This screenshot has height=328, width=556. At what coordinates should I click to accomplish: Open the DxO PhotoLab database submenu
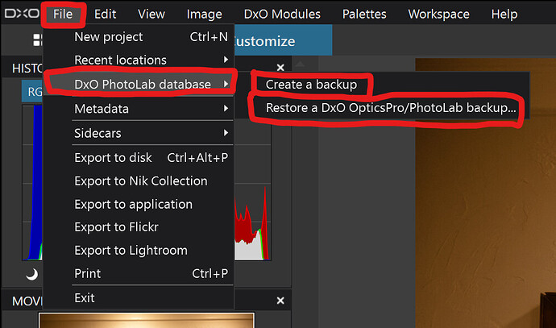click(142, 84)
